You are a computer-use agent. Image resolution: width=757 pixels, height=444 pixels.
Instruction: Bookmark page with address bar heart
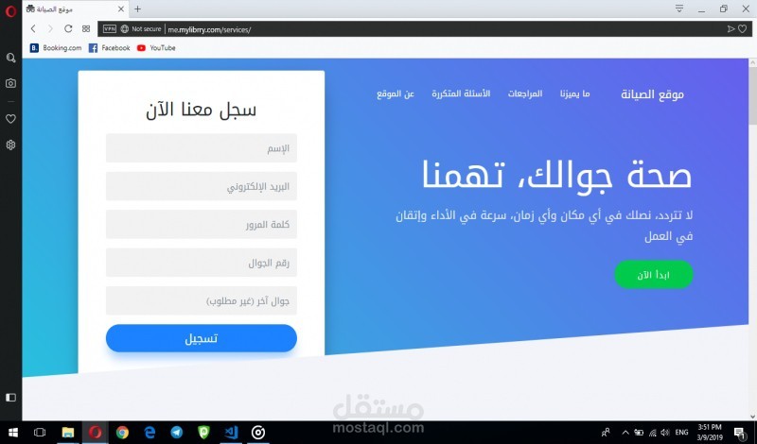pos(743,29)
